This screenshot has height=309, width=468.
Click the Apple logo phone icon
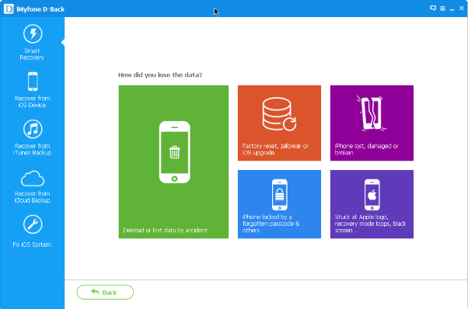point(372,195)
